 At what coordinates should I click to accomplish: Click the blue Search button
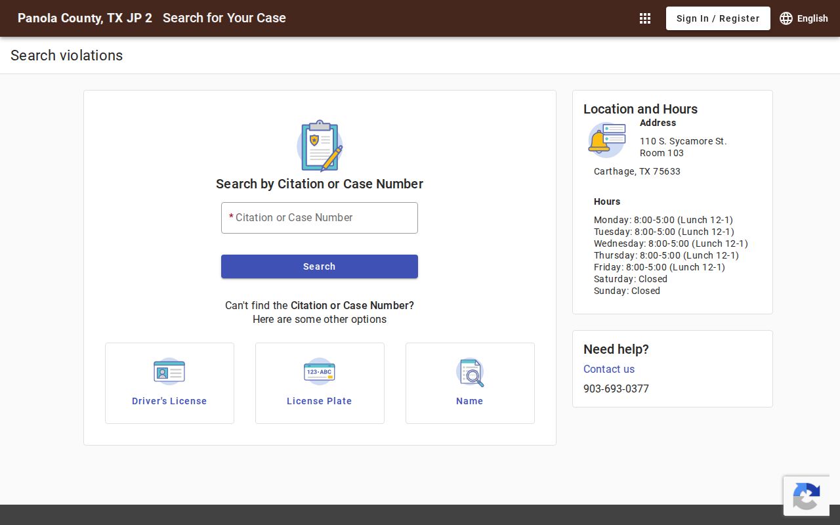coord(320,266)
